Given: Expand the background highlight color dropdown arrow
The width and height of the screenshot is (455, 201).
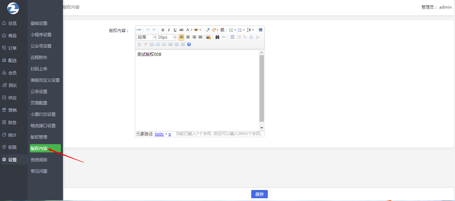Looking at the screenshot, I should pos(200,30).
